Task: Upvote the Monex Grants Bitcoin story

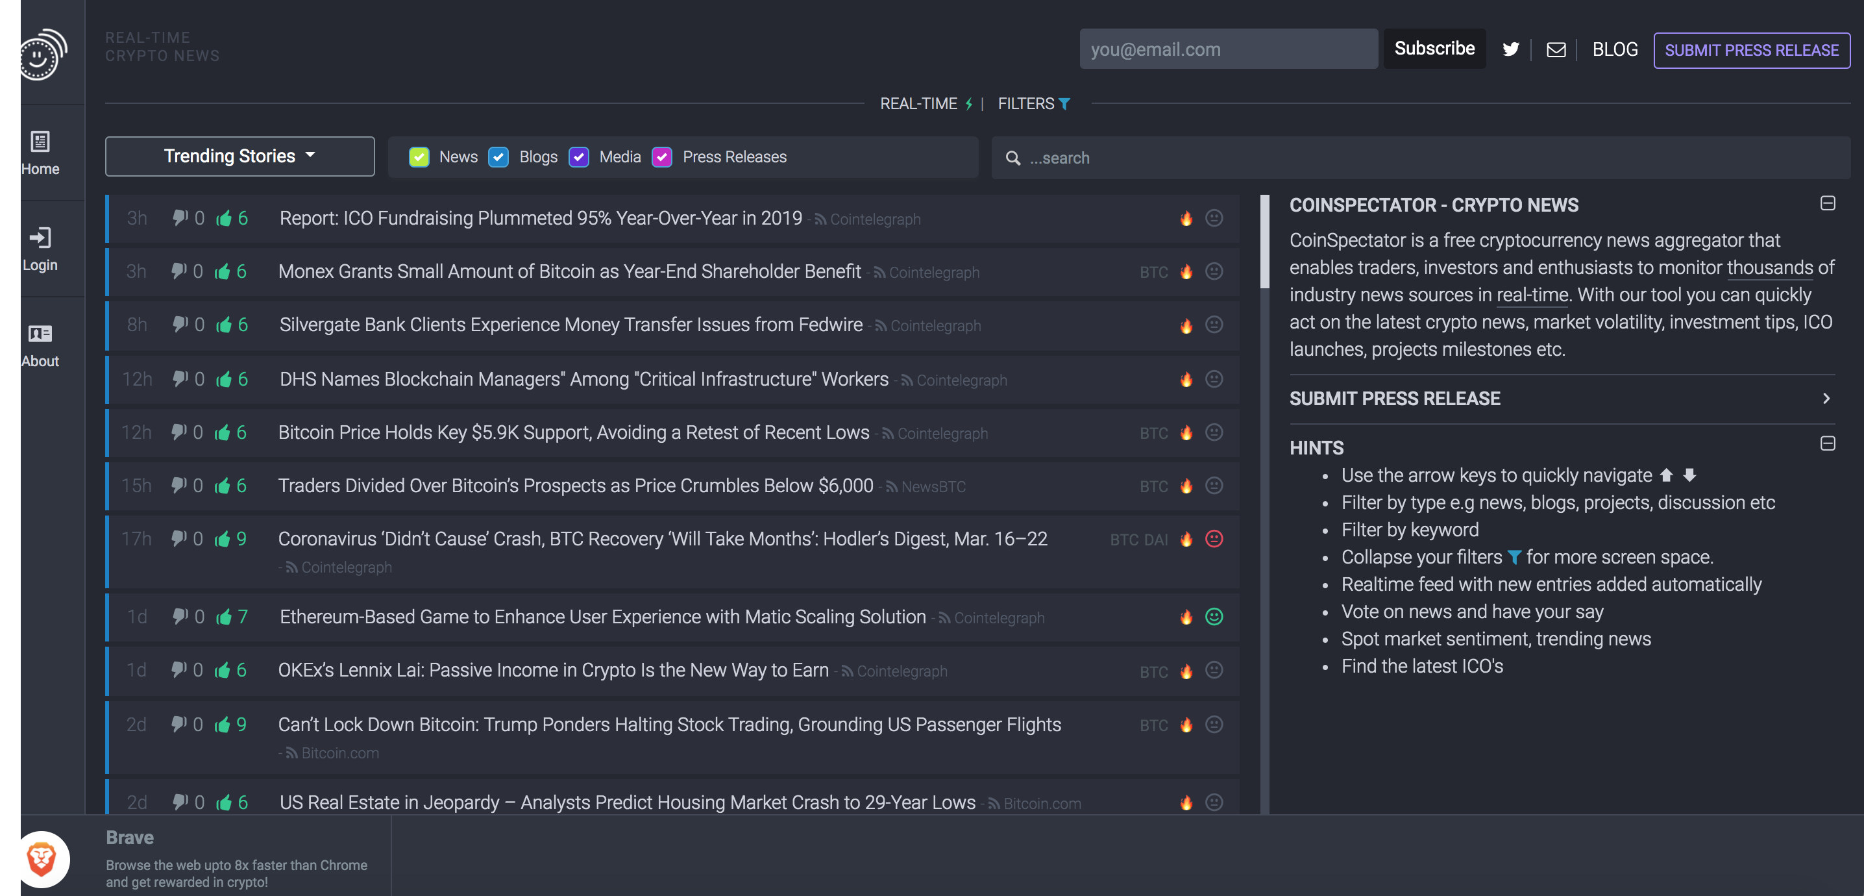Action: coord(222,271)
